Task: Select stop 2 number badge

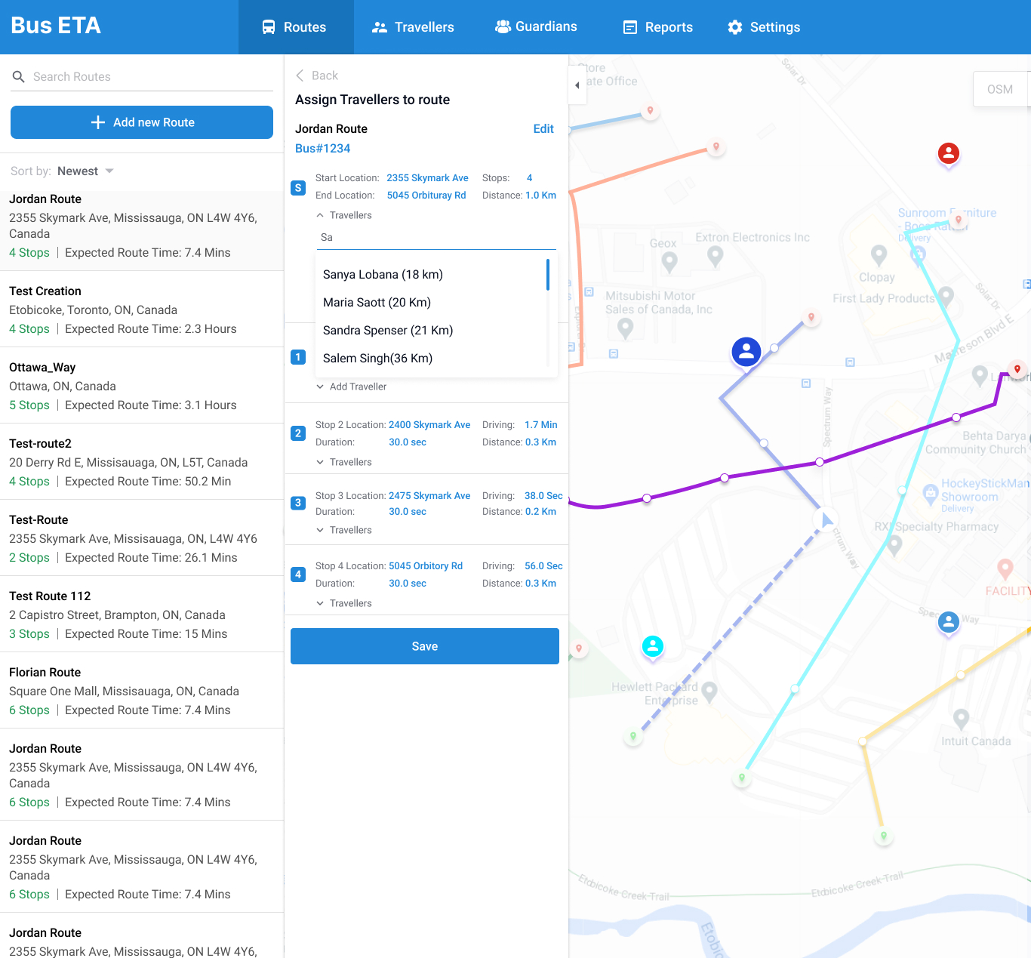Action: (298, 433)
